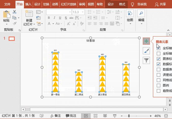This screenshot has height=119, width=172.
Task: Apply text shadow with S icon
Action: [x=66, y=18]
